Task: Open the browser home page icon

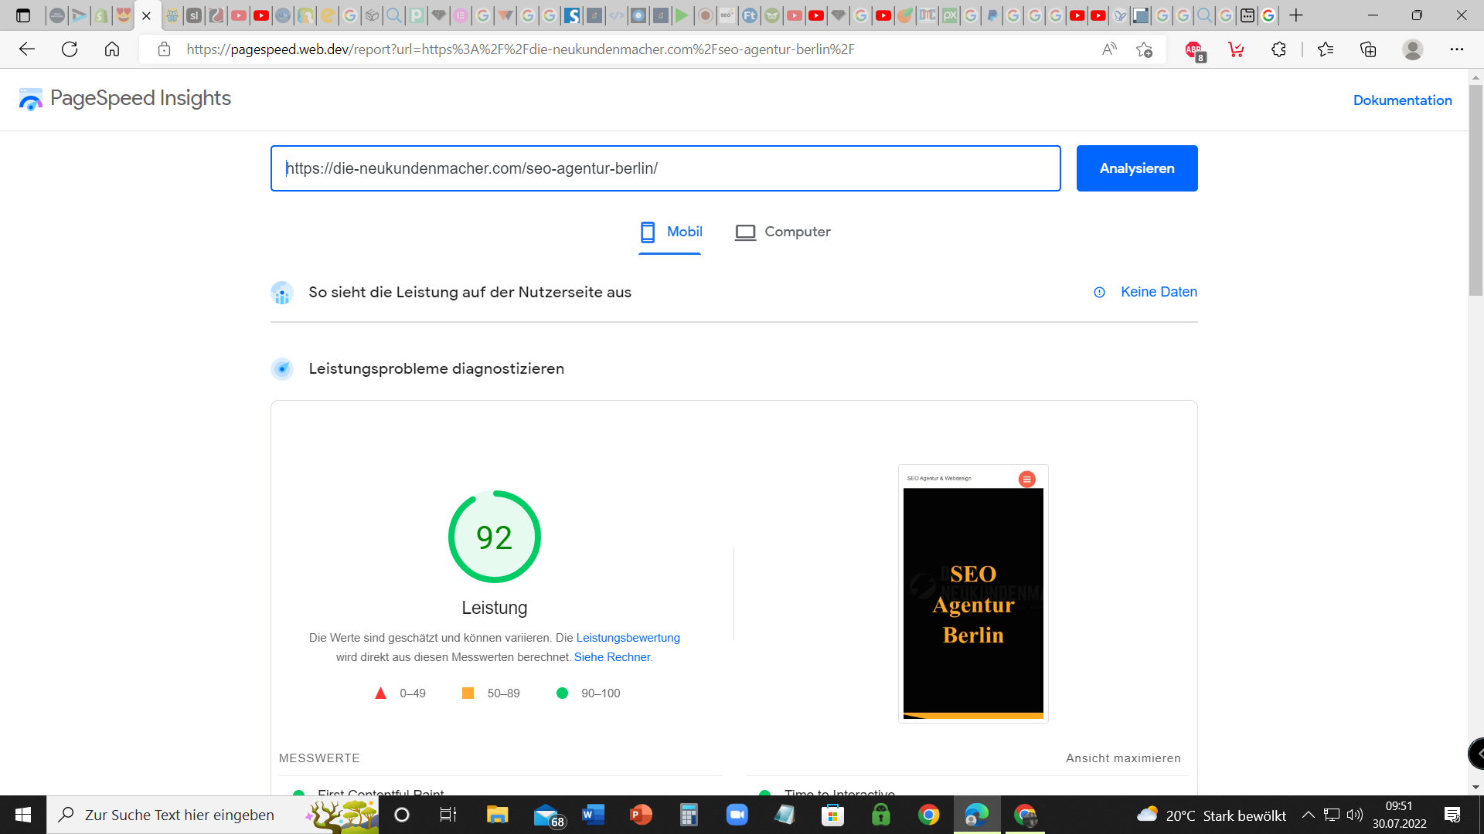Action: [112, 49]
